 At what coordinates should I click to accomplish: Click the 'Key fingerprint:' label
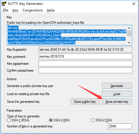click(17, 50)
